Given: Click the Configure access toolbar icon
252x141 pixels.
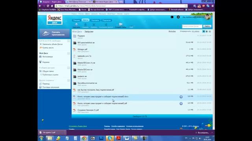Looking at the screenshot, I should pos(106,25).
